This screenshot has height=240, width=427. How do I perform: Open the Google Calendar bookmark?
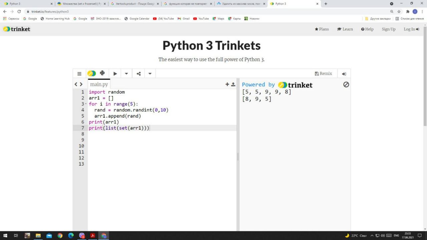137,19
